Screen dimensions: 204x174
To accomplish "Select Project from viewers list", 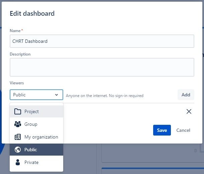I will pyautogui.click(x=36, y=111).
